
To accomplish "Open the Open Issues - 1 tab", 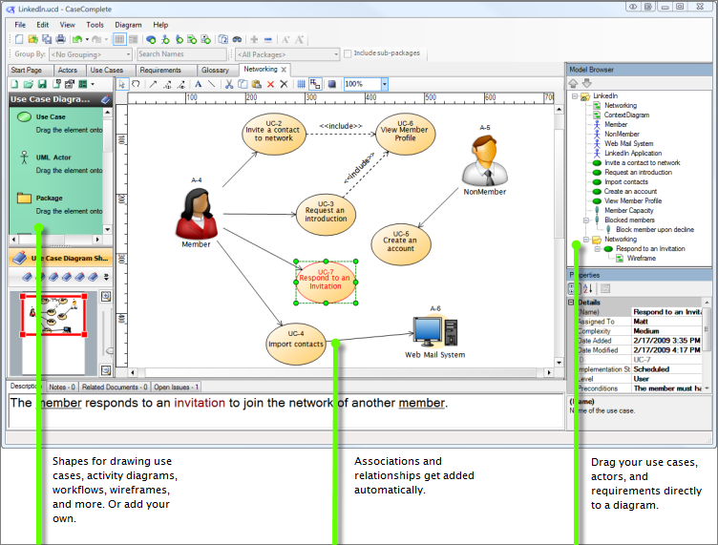I will [x=177, y=388].
